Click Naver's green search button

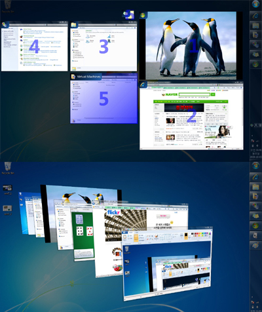213,94
